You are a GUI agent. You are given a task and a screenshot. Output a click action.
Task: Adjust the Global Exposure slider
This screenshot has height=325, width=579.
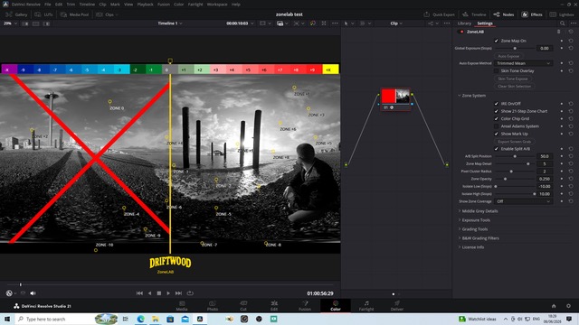515,48
